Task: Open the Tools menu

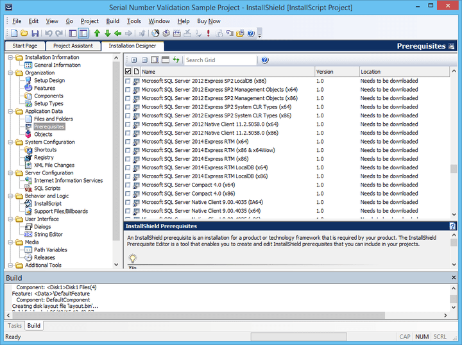Action: [x=133, y=21]
